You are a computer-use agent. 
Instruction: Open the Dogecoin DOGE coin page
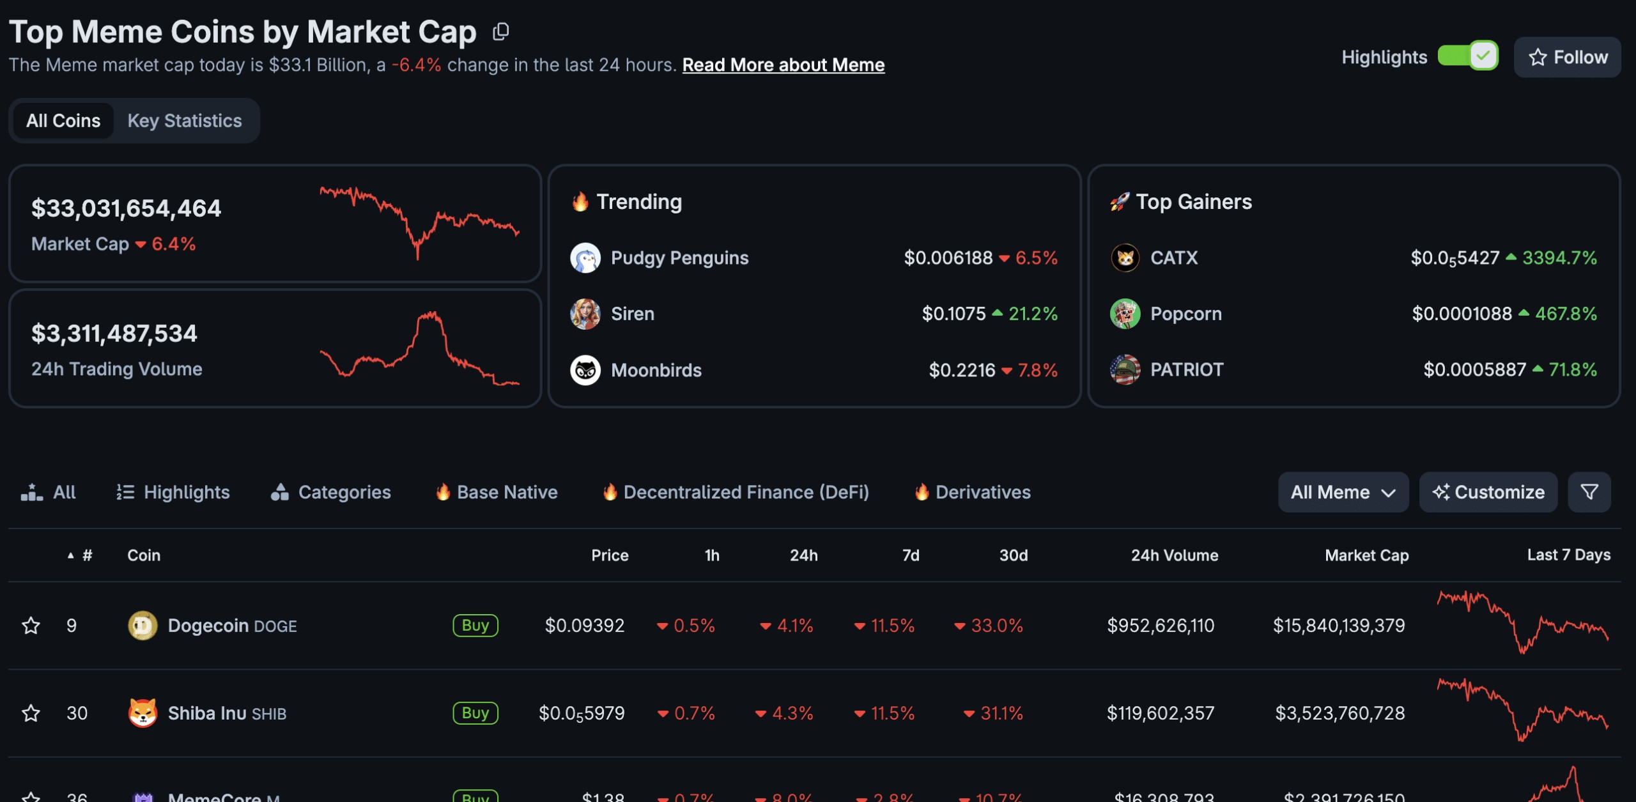[x=233, y=626]
